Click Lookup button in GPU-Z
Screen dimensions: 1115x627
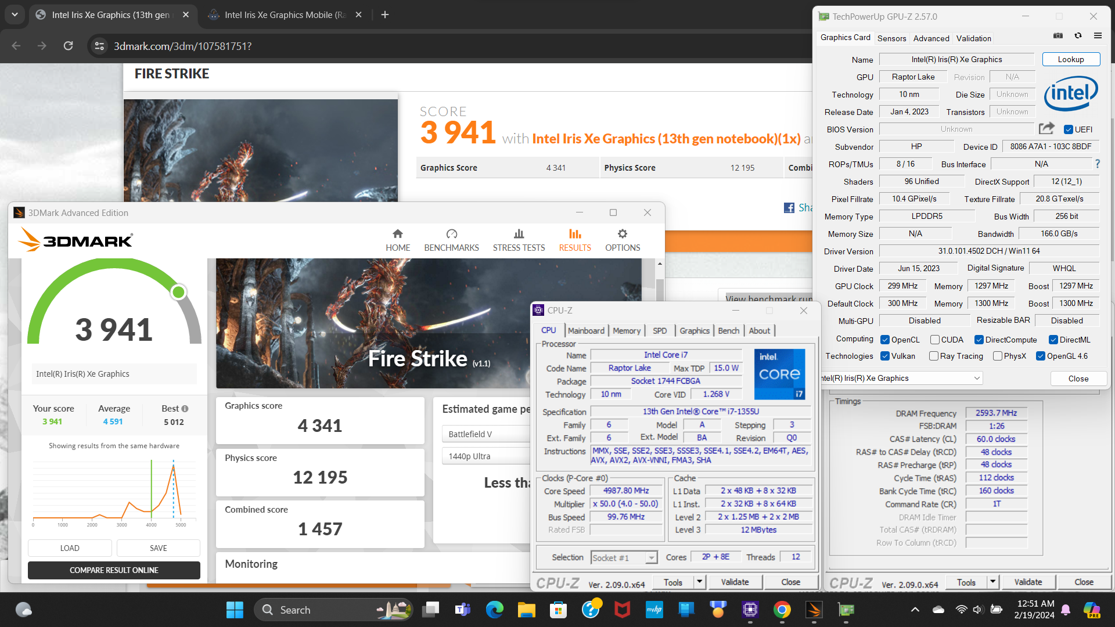click(x=1071, y=59)
